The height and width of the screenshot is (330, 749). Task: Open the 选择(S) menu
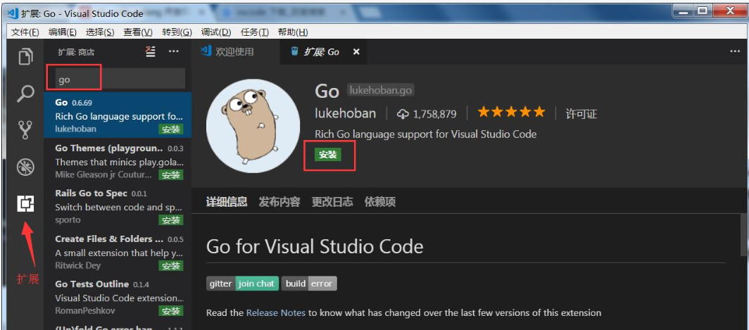100,32
